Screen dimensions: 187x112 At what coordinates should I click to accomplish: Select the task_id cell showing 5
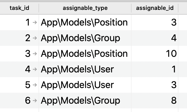(19, 85)
